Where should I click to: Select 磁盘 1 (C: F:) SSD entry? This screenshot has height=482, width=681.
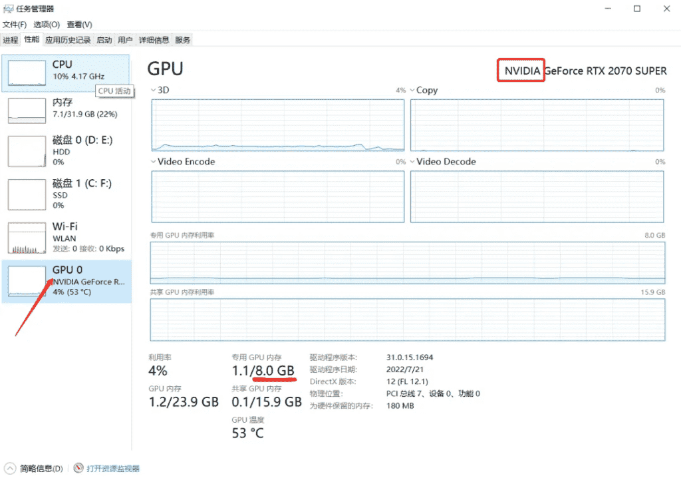pos(67,194)
